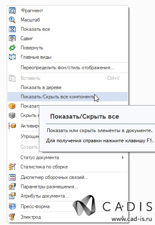Click the Фрагмент zoom-window icon
The image size is (155, 225).
12,11
